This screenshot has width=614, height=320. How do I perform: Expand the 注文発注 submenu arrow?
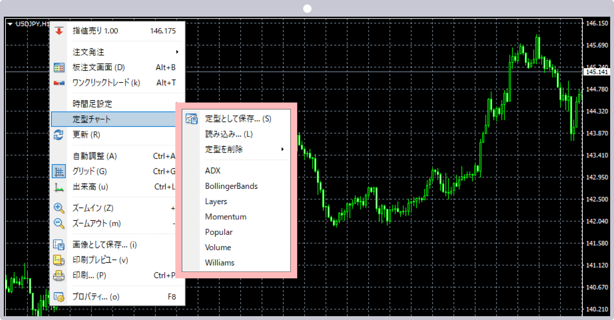[x=177, y=52]
